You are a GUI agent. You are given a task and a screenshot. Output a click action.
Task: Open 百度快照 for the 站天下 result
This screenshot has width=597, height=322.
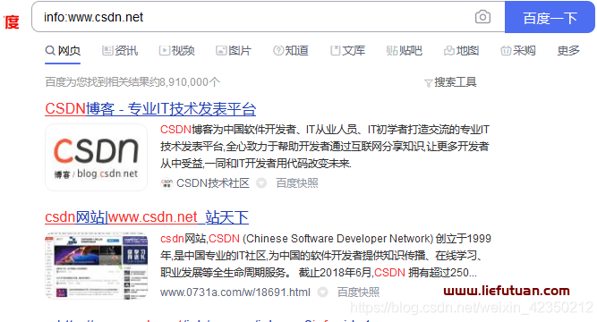(358, 292)
